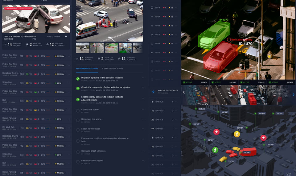The height and width of the screenshot is (176, 296).
Task: Click the MEDIUM badge on the 72% DUI row
Action: tap(60, 101)
